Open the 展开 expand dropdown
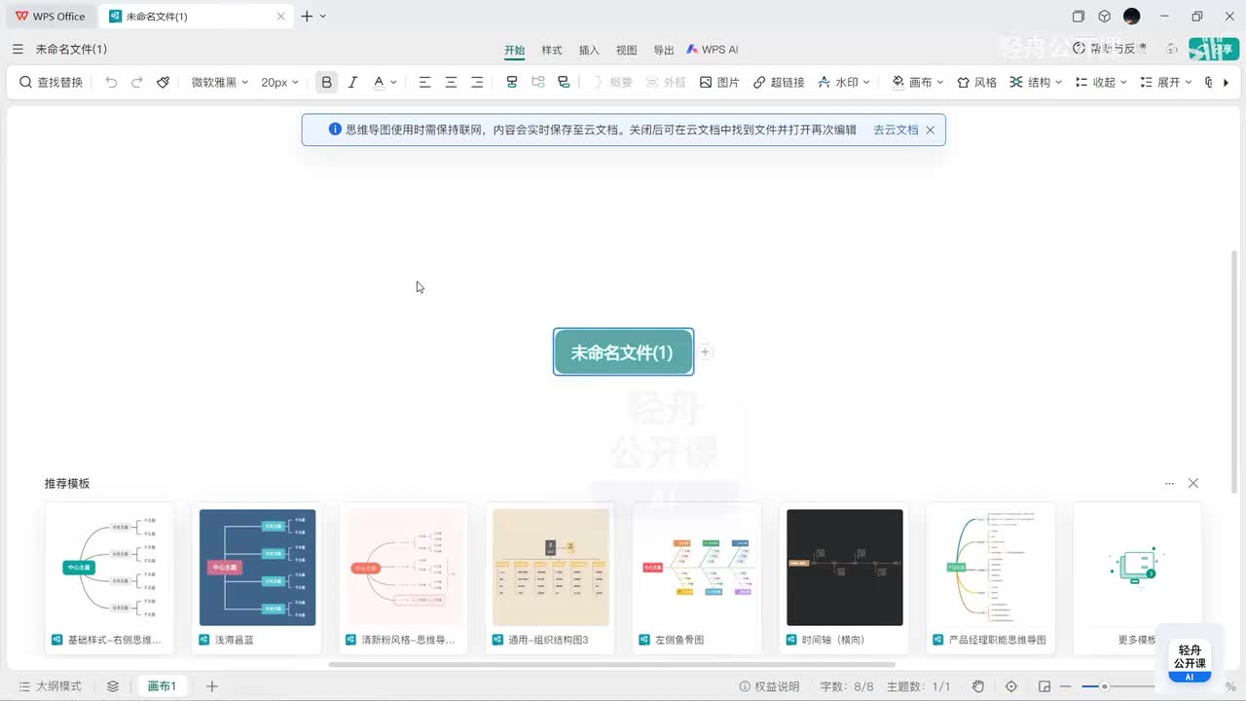 (x=1166, y=83)
